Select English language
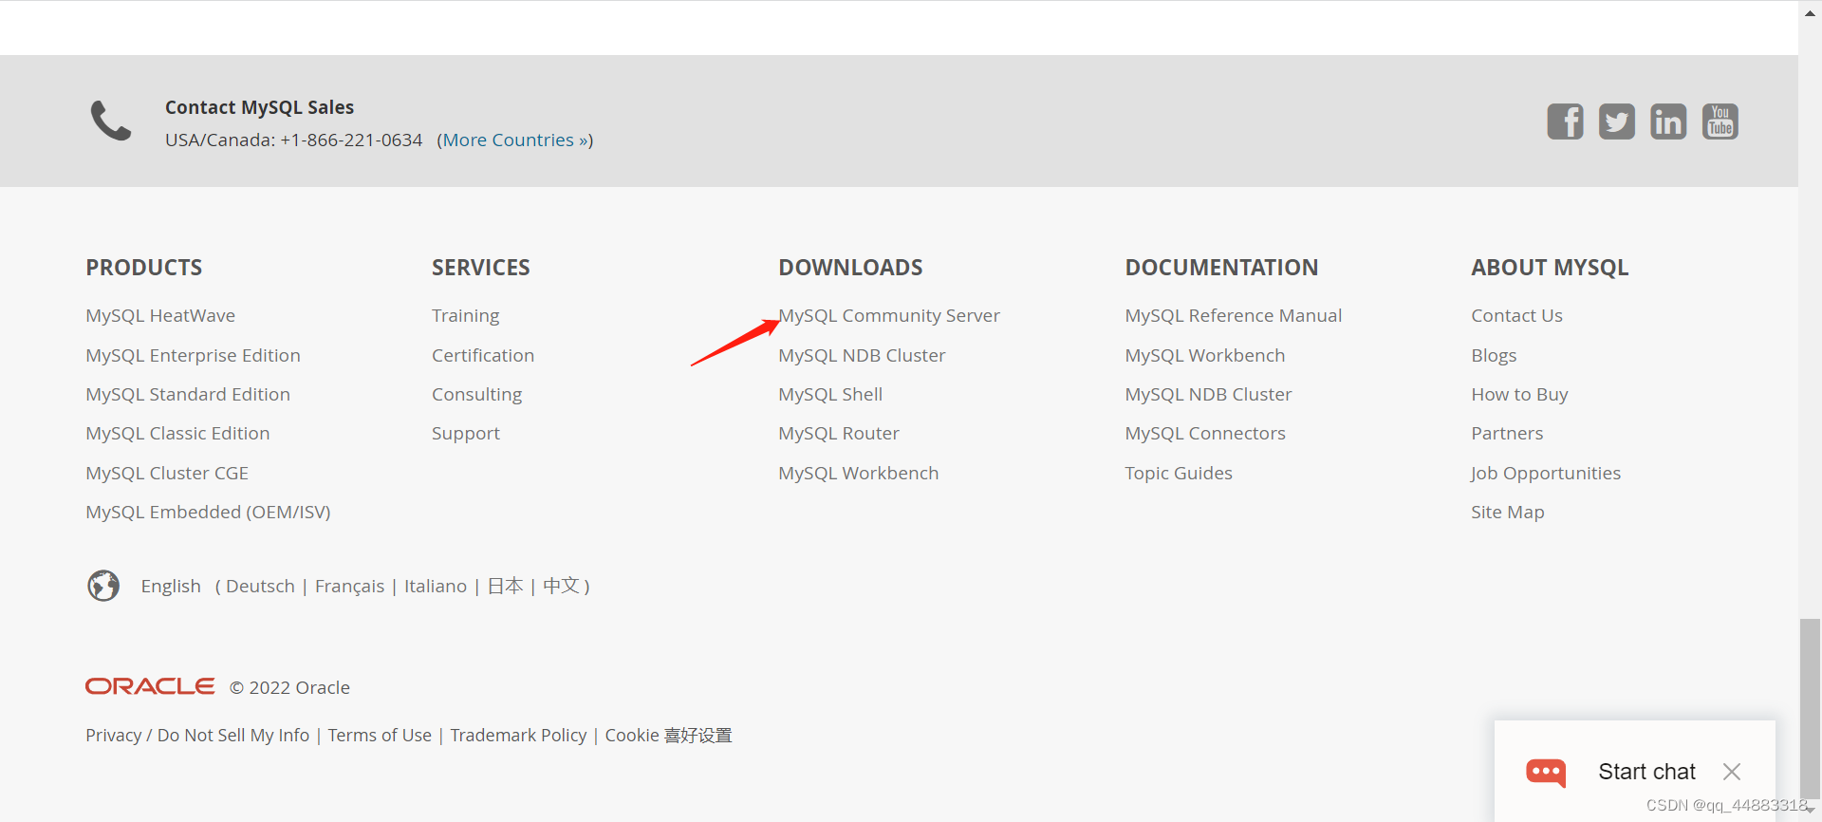1822x822 pixels. 171,586
